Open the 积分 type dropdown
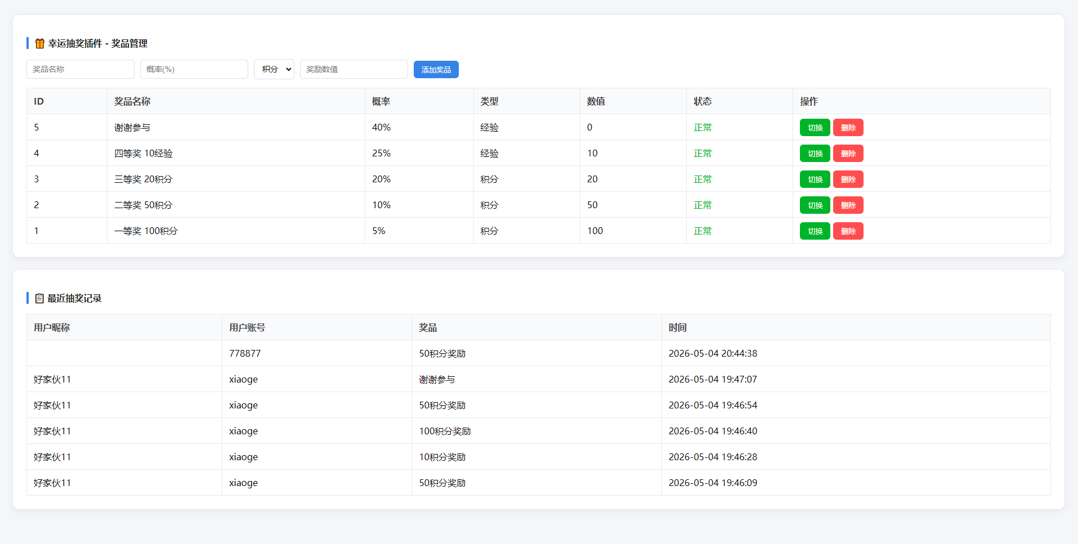This screenshot has height=544, width=1078. point(274,69)
